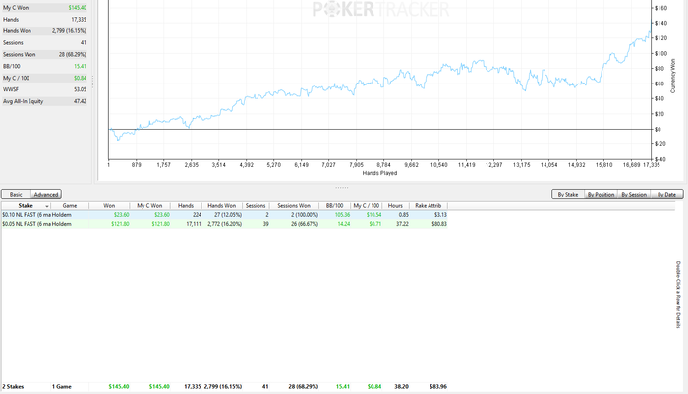Image resolution: width=688 pixels, height=394 pixels.
Task: Sort by the Hours column header
Action: click(395, 205)
